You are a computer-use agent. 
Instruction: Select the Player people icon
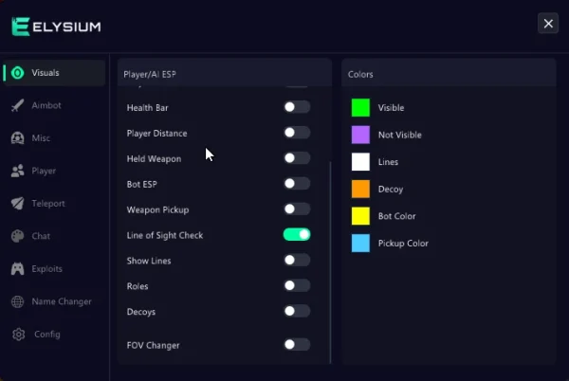tap(17, 171)
